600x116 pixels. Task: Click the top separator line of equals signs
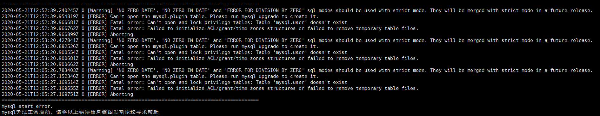pyautogui.click(x=130, y=4)
